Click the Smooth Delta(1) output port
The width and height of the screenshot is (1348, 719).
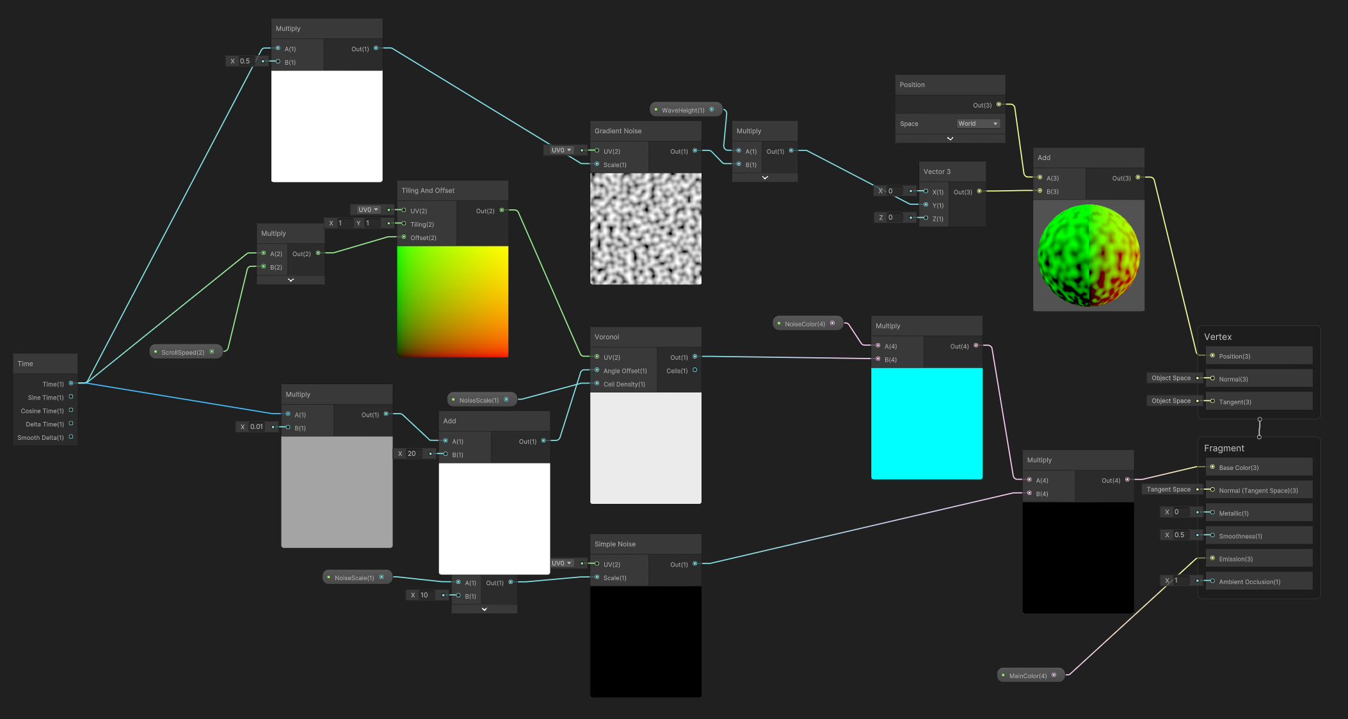click(x=71, y=437)
